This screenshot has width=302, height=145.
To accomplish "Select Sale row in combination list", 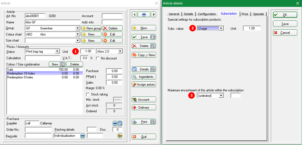I will 45,69.
